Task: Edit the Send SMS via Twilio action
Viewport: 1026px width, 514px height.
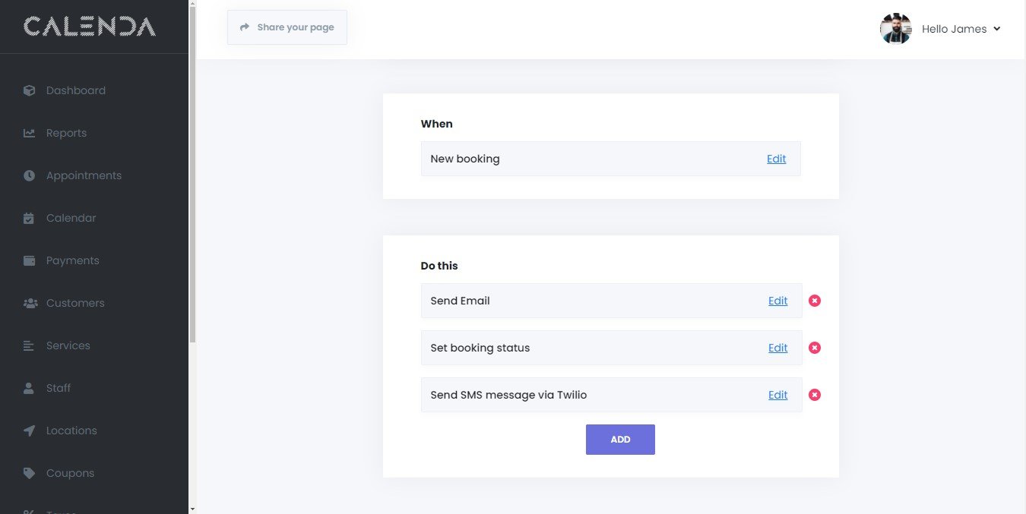Action: click(x=777, y=395)
